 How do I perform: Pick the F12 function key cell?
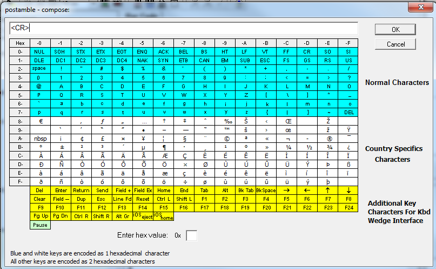[101, 207]
